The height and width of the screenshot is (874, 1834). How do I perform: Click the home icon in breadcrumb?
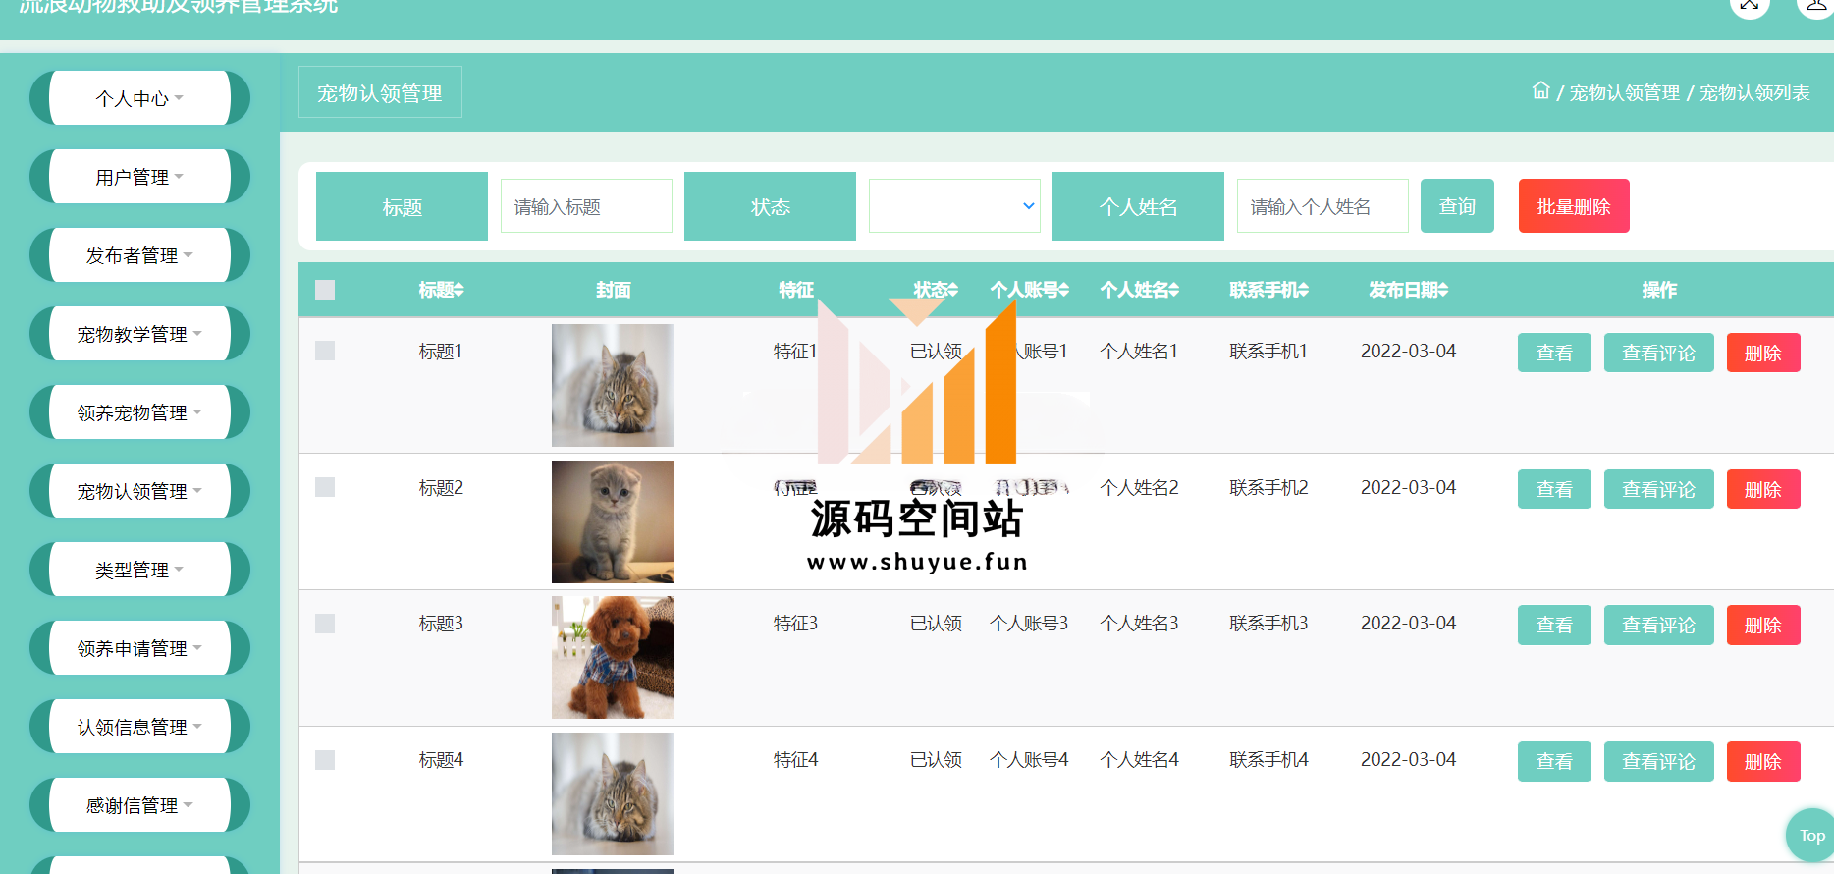pos(1540,91)
